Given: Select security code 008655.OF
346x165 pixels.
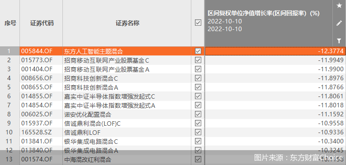Looking at the screenshot, I should [x=37, y=87].
